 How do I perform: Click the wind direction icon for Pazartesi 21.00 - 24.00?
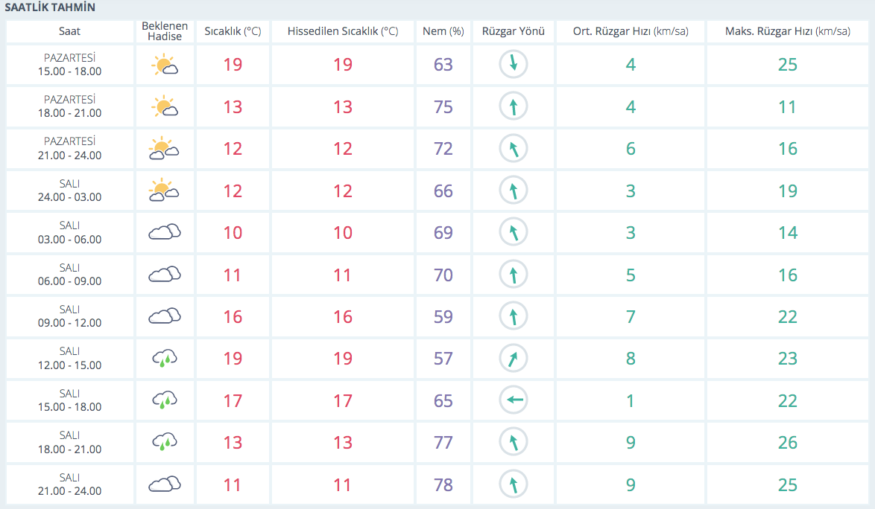(x=513, y=149)
